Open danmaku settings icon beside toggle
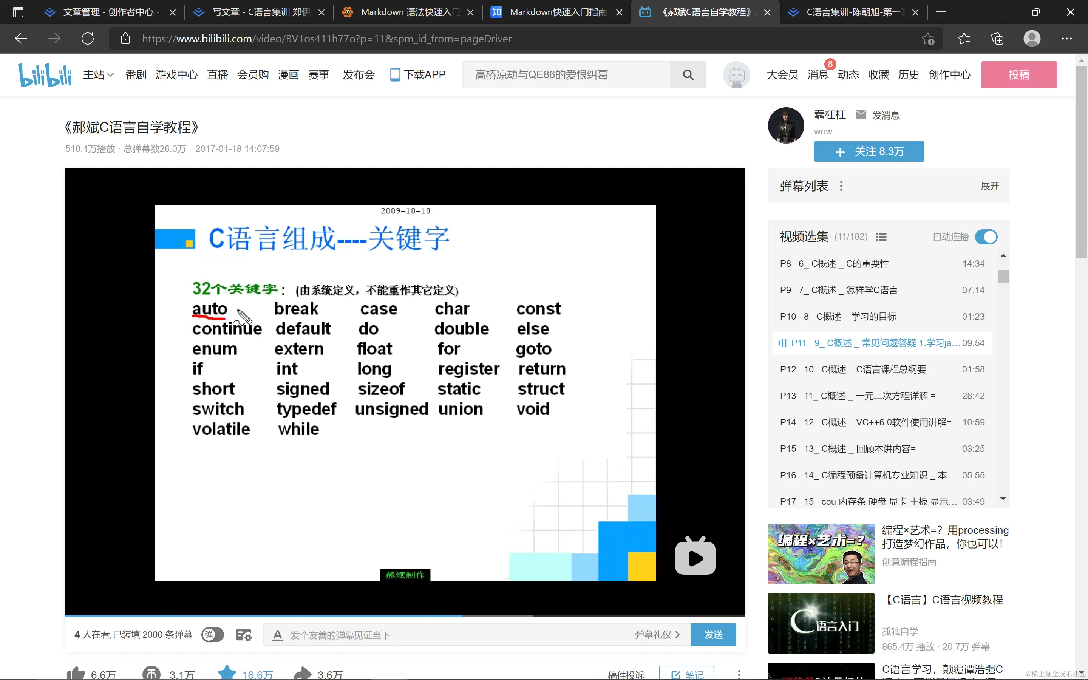This screenshot has height=680, width=1088. pos(244,635)
